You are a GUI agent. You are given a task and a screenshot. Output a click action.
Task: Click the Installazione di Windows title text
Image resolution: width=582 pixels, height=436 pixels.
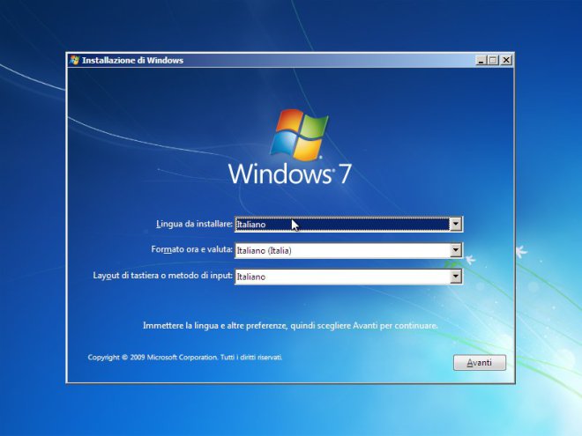pyautogui.click(x=132, y=61)
